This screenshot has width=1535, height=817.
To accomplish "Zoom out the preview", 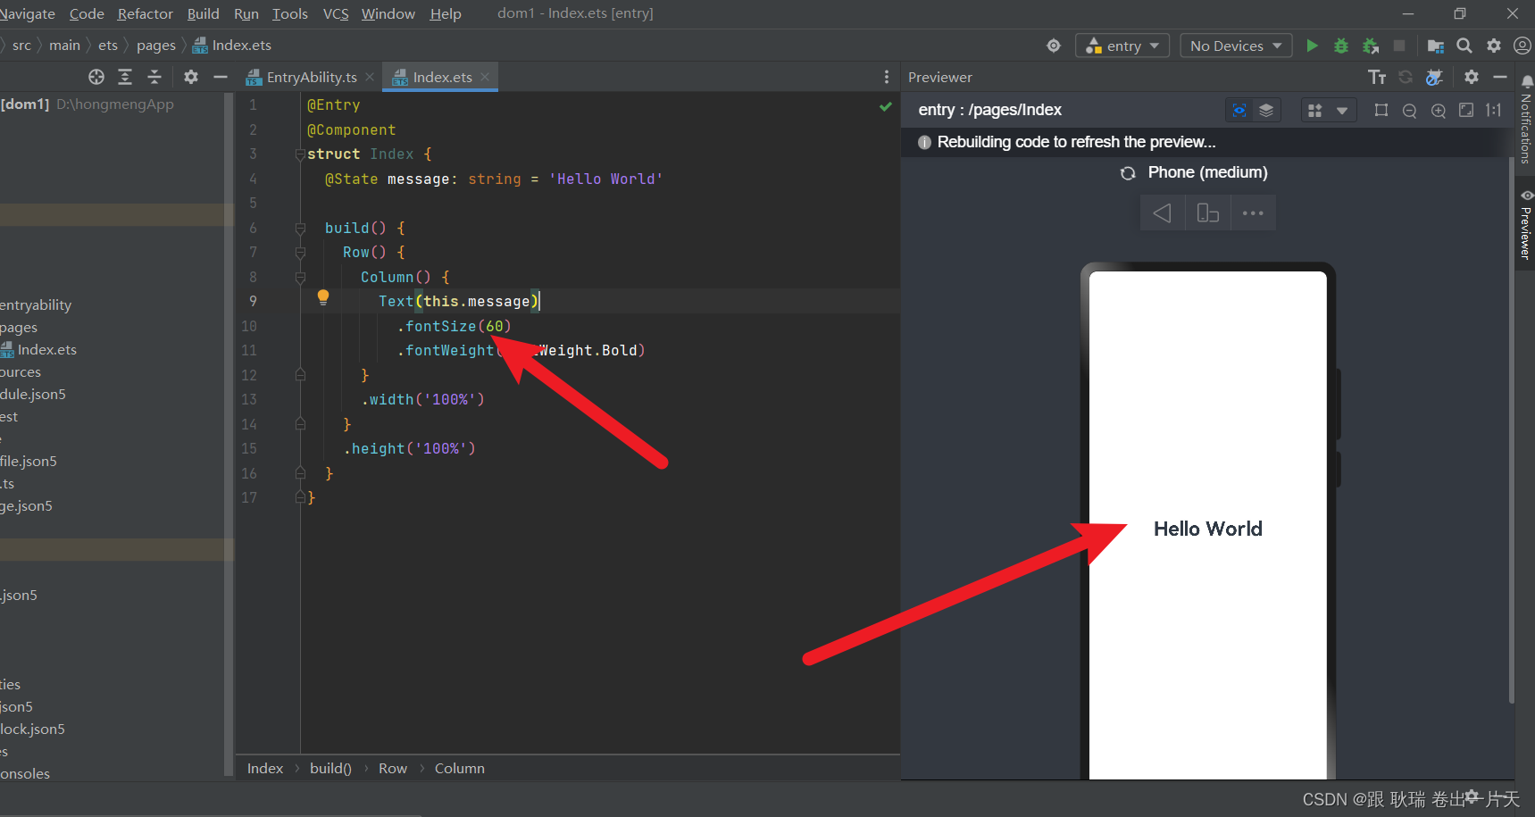I will (x=1410, y=110).
